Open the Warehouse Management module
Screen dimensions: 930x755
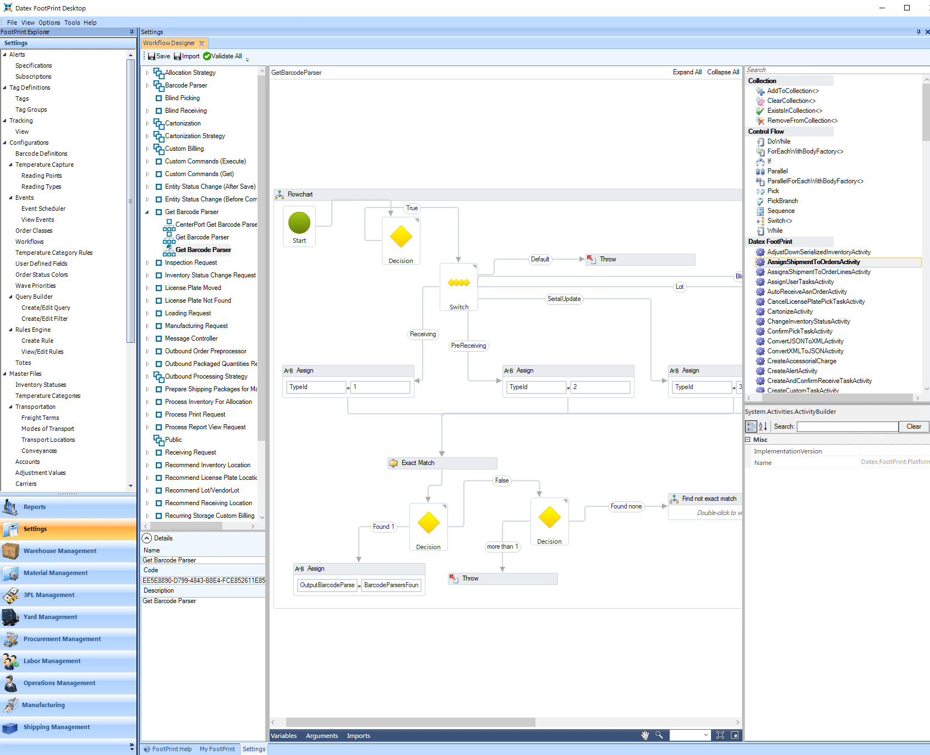point(60,551)
